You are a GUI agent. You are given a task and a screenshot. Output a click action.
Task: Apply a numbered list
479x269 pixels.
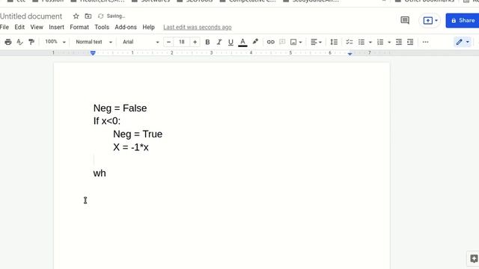(380, 42)
